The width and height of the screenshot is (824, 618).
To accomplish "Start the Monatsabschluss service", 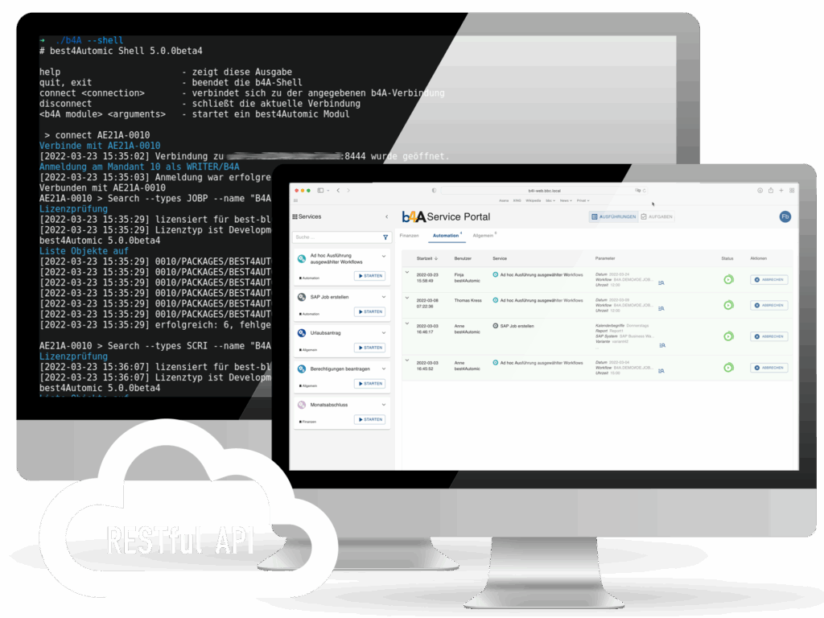I will tap(370, 419).
